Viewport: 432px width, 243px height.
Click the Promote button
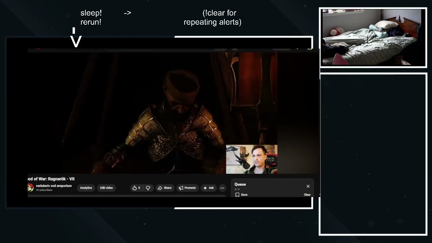coord(187,188)
